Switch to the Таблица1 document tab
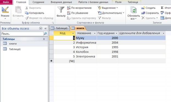 [x=59, y=28]
